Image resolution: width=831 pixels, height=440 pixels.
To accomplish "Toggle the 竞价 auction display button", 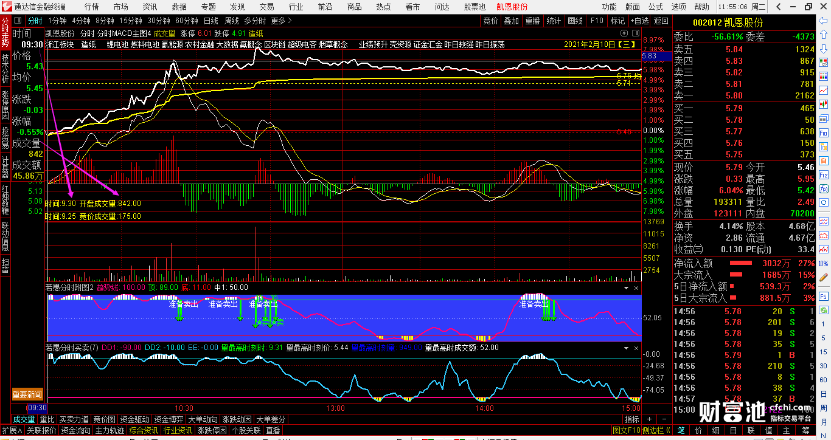I will click(x=490, y=21).
